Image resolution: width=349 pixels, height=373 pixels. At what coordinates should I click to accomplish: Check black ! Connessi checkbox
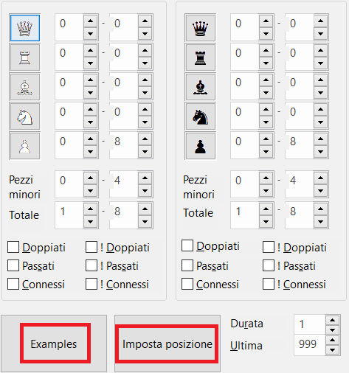point(269,284)
